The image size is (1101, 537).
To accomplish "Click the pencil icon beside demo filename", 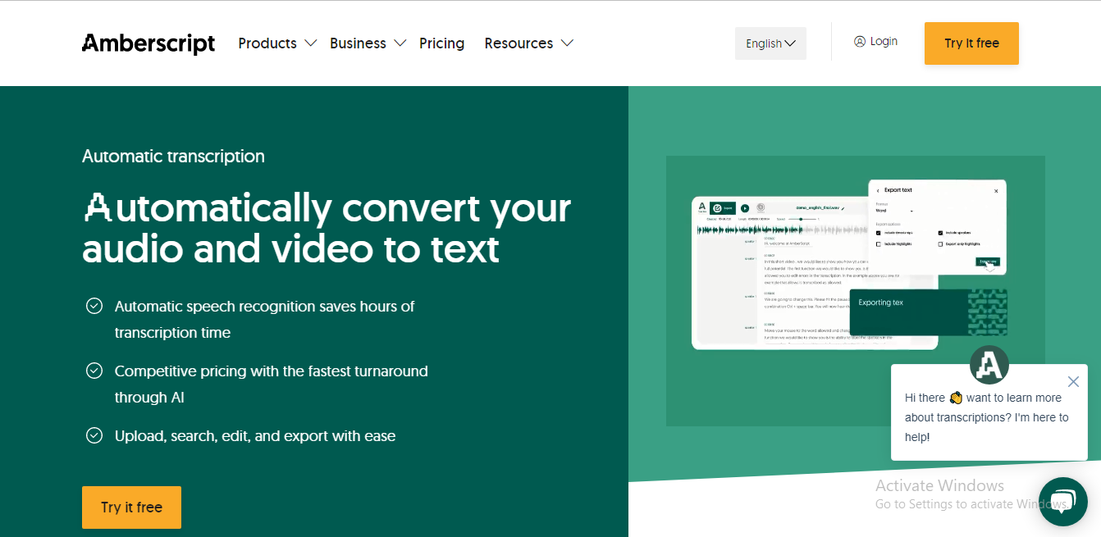I will tap(843, 209).
